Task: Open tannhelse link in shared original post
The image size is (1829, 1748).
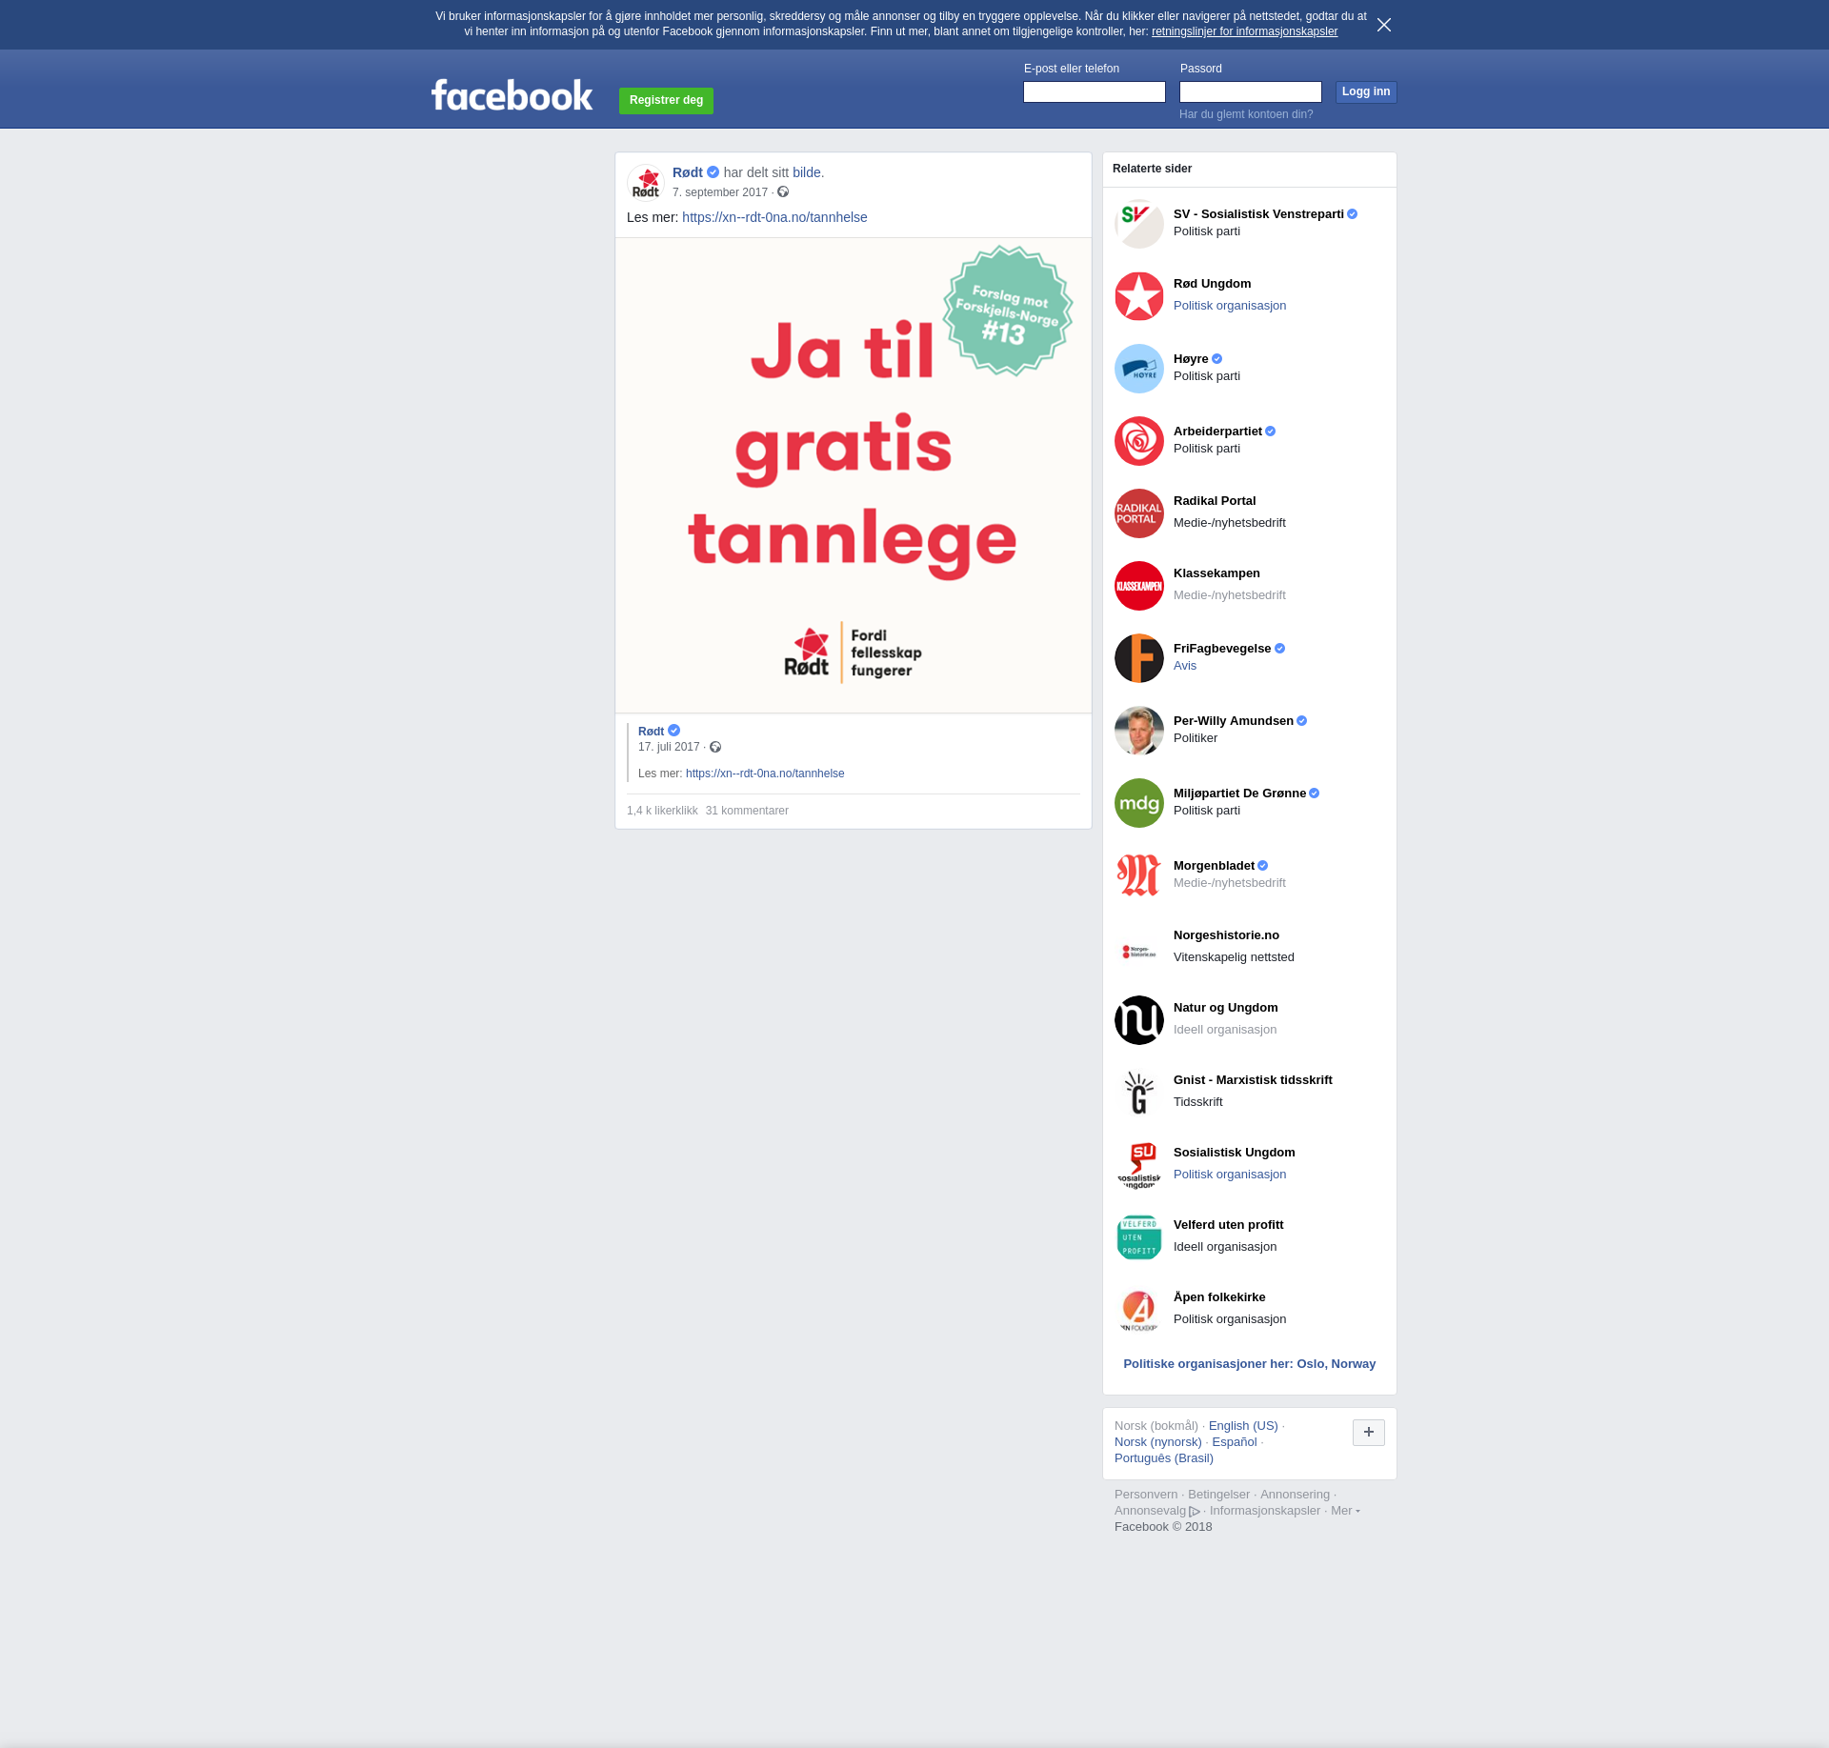Action: tap(765, 774)
